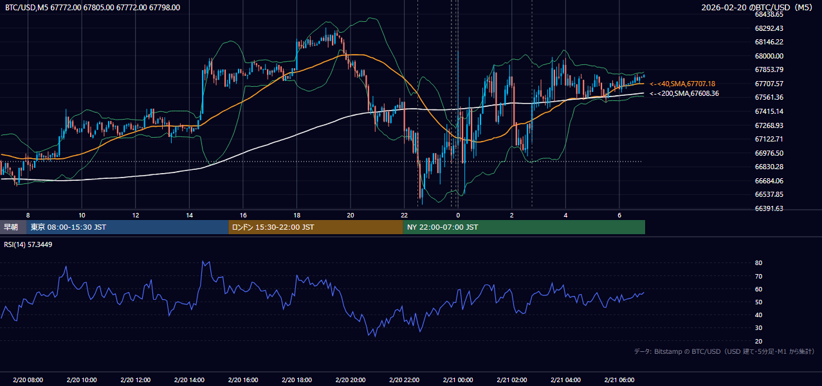
Task: Click the RSI scale value 70
Action: pyautogui.click(x=758, y=276)
